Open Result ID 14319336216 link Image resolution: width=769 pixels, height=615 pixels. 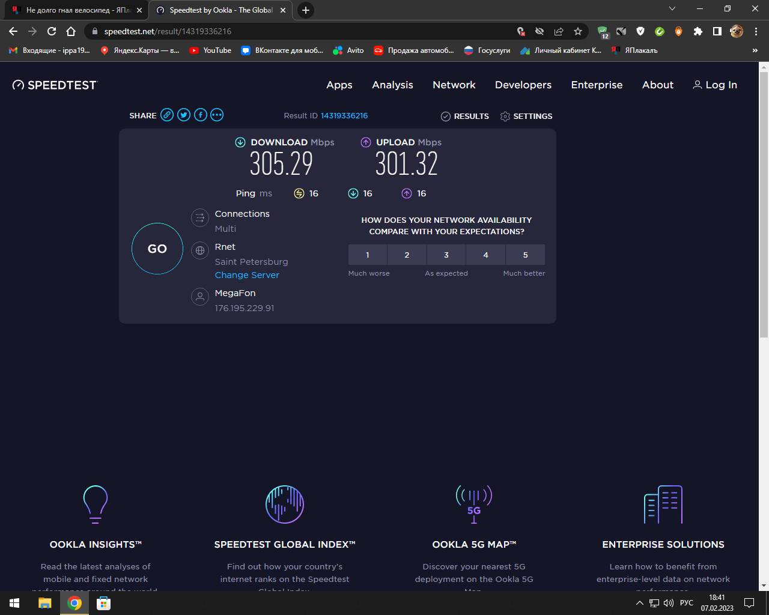tap(344, 116)
